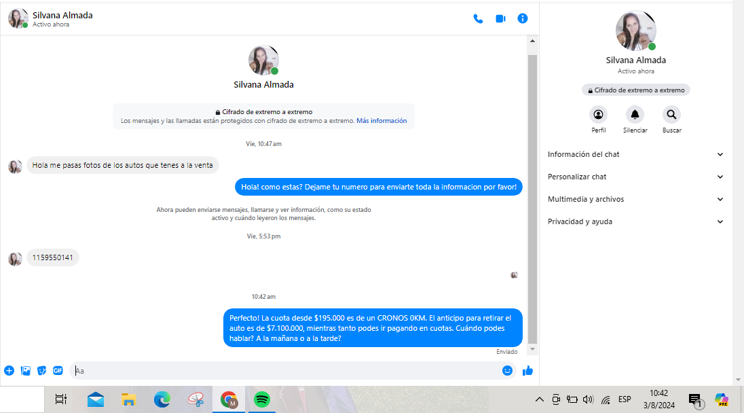The height and width of the screenshot is (413, 744).
Task: Start a voice call with Silvana Almada
Action: click(x=478, y=18)
